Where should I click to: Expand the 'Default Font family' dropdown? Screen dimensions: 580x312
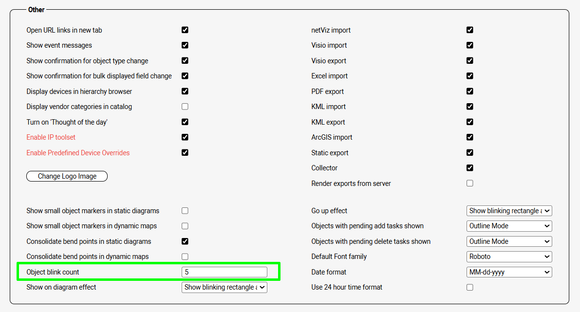[509, 257]
